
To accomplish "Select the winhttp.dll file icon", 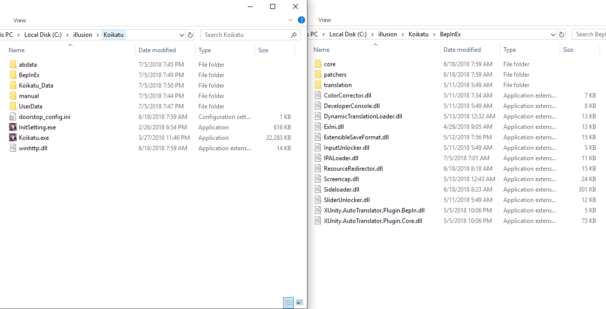I will click(13, 148).
